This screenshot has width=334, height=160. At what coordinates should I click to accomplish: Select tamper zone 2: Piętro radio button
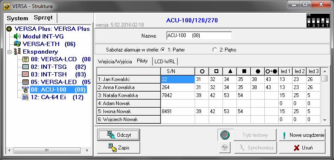tap(215, 50)
